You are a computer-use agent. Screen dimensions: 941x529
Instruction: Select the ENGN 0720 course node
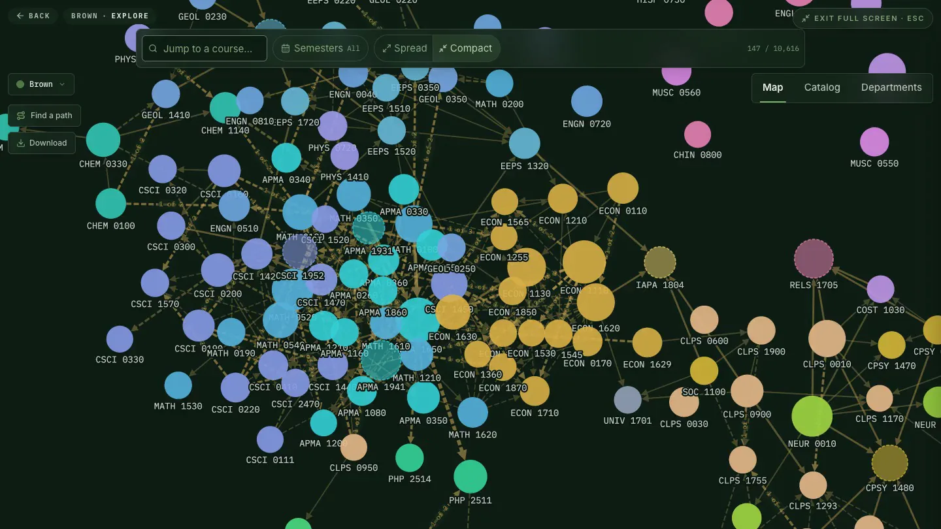pyautogui.click(x=587, y=101)
